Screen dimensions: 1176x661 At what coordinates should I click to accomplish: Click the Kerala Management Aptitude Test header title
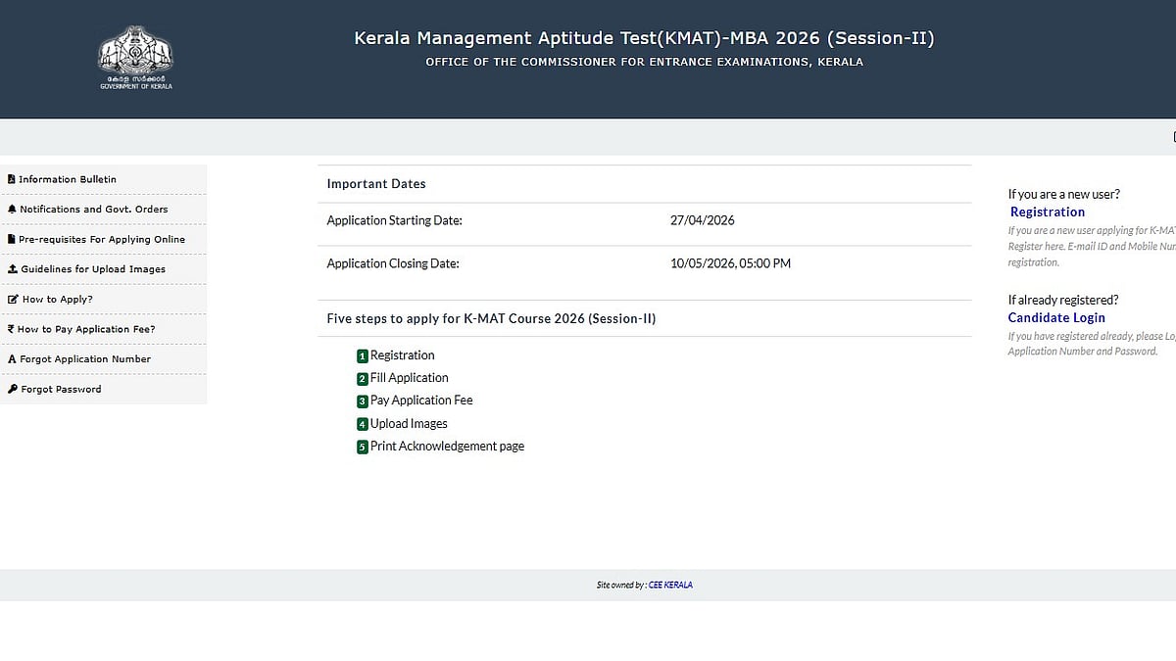(x=644, y=38)
